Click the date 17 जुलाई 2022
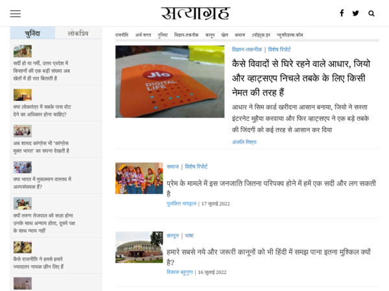Screen dimensions: 389x291 [x=216, y=204]
